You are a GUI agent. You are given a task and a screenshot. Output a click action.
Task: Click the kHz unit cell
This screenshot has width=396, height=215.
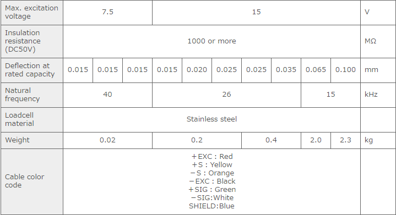point(378,95)
